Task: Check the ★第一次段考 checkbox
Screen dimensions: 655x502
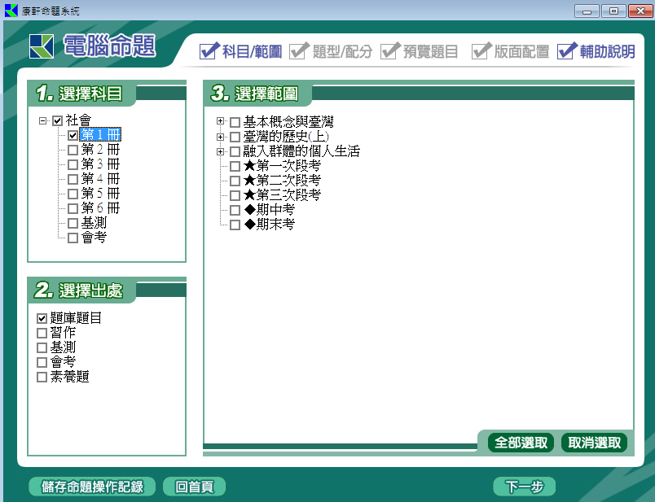Action: [x=235, y=166]
